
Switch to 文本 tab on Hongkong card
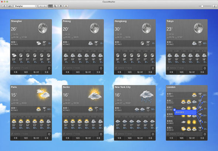tap(150, 72)
